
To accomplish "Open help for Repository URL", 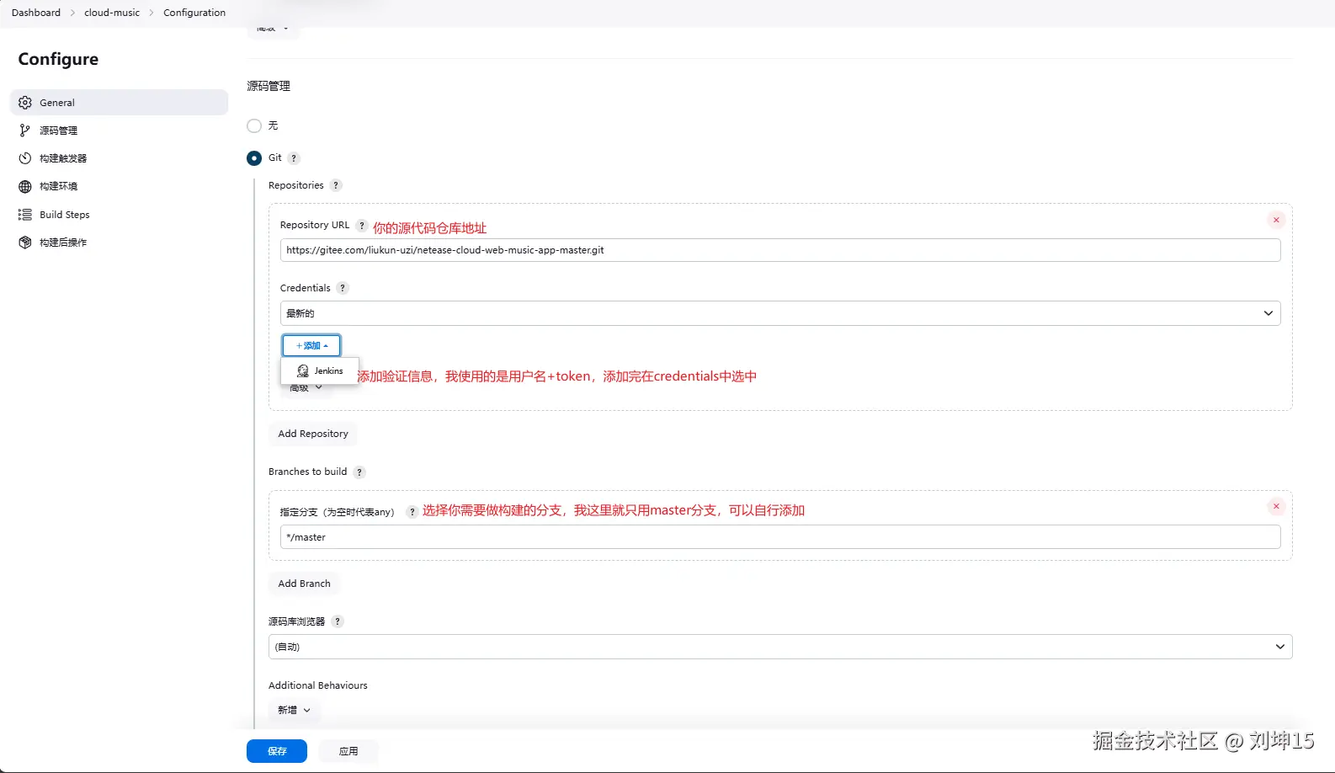I will pos(362,225).
